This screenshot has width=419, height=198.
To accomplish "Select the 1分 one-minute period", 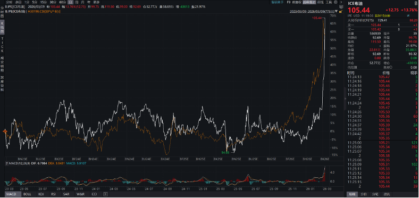I will 27,2.
